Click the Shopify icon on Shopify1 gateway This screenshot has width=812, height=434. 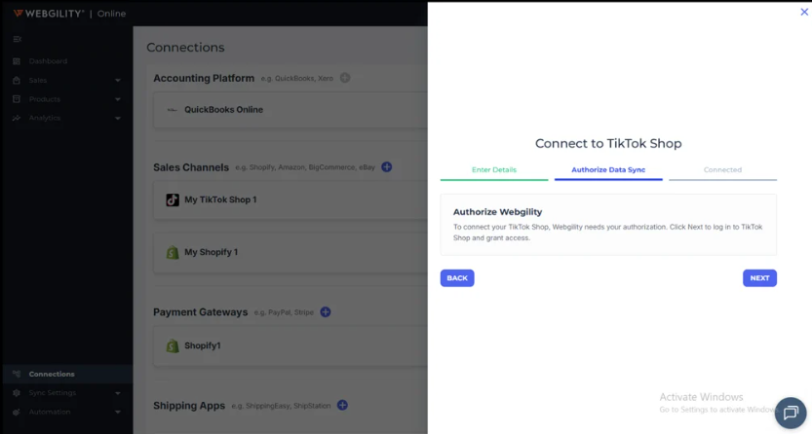pyautogui.click(x=173, y=345)
